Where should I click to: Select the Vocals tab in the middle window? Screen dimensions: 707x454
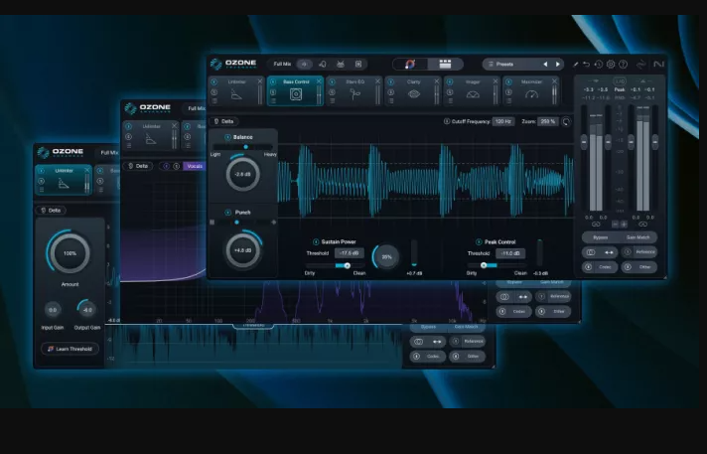click(x=195, y=166)
